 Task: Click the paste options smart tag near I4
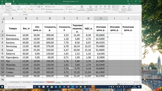click(123, 34)
